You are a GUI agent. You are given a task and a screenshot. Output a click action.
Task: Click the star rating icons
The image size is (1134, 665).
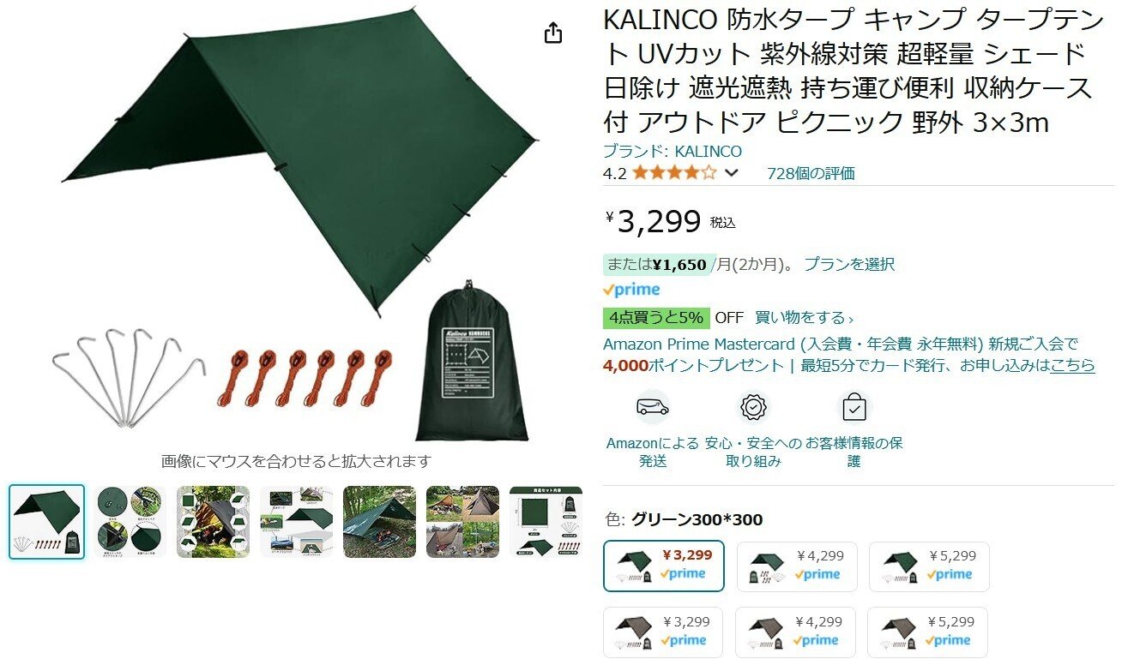[674, 172]
